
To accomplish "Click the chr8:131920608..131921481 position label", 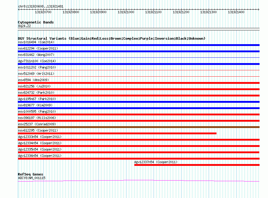I will pos(41,7).
